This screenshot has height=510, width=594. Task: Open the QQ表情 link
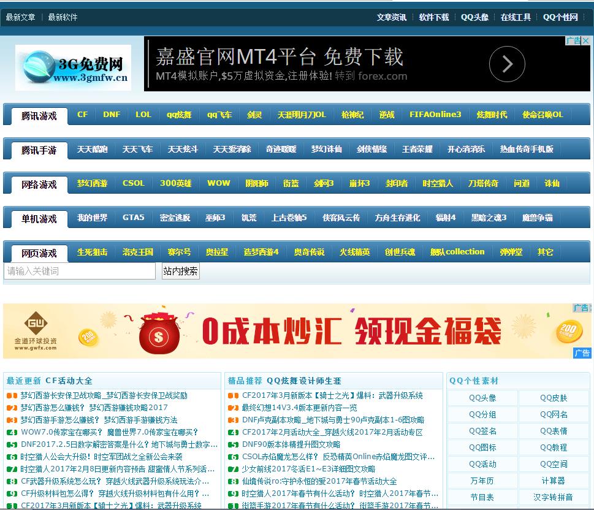tap(554, 431)
